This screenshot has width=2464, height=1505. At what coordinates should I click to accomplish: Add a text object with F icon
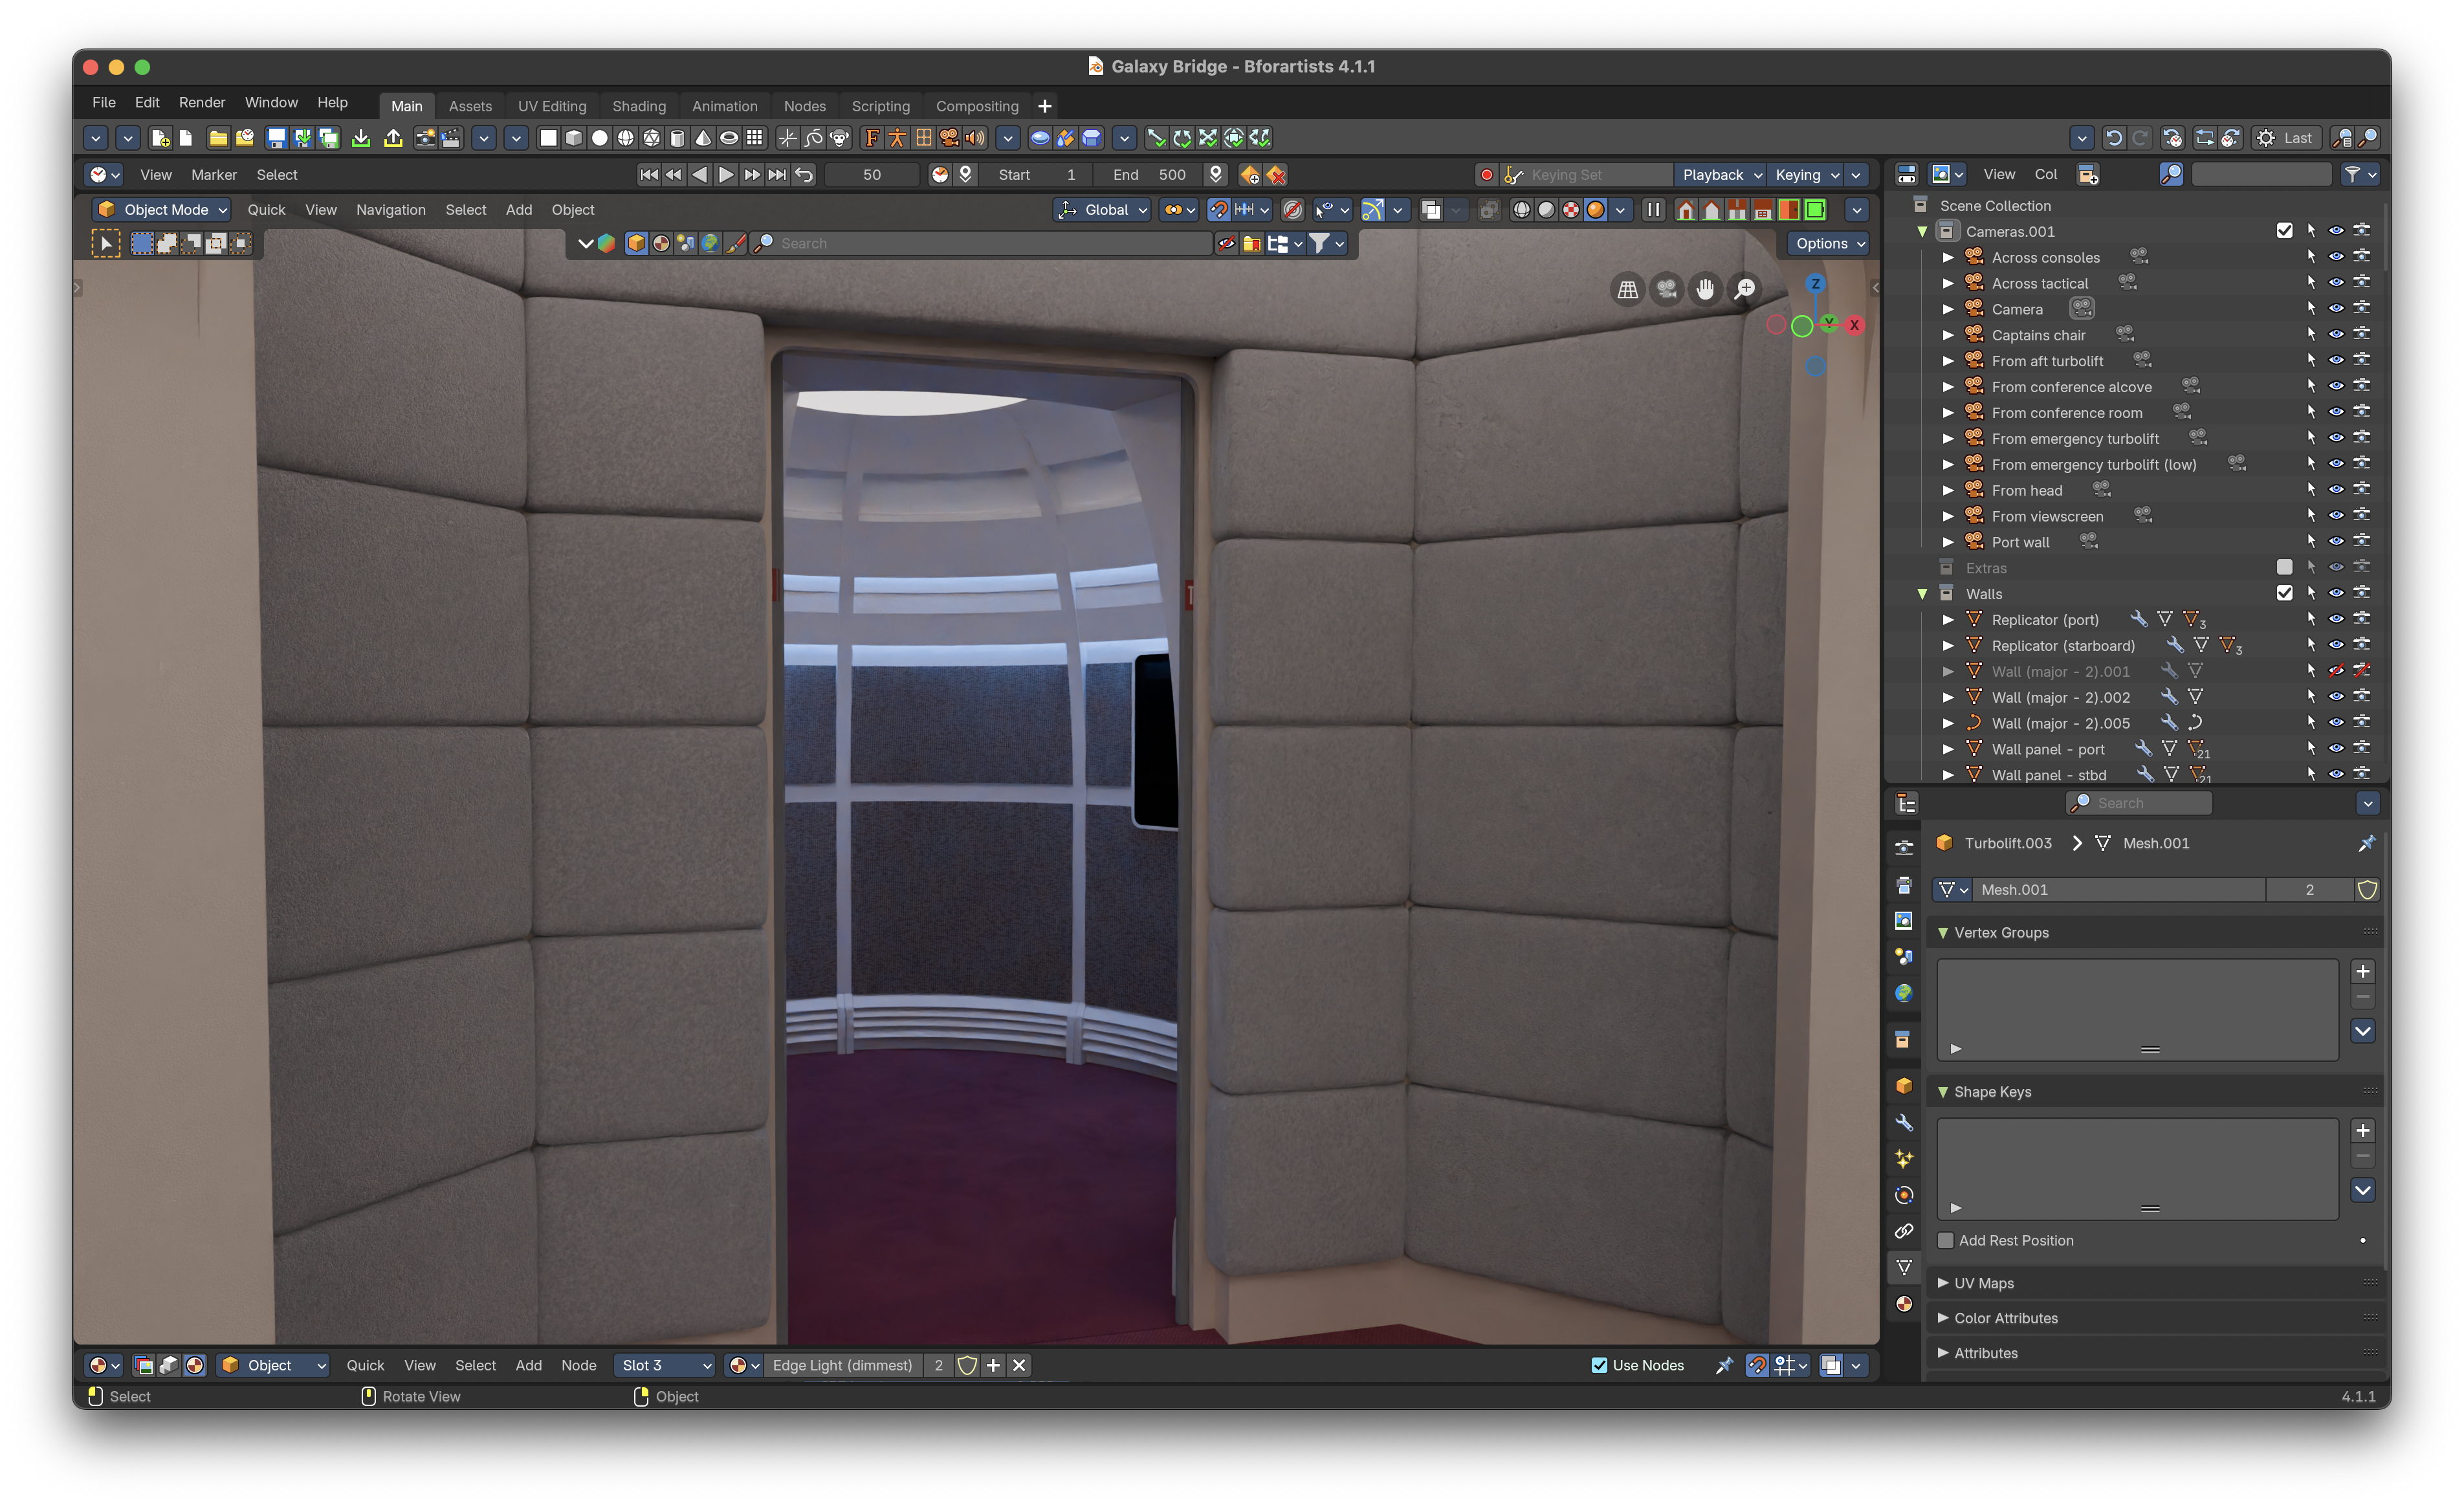coord(872,138)
